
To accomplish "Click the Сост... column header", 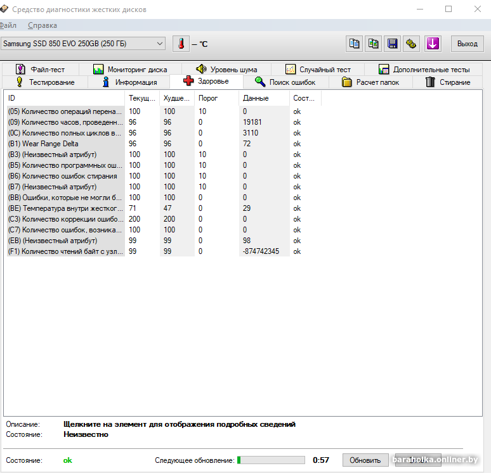I will 305,98.
